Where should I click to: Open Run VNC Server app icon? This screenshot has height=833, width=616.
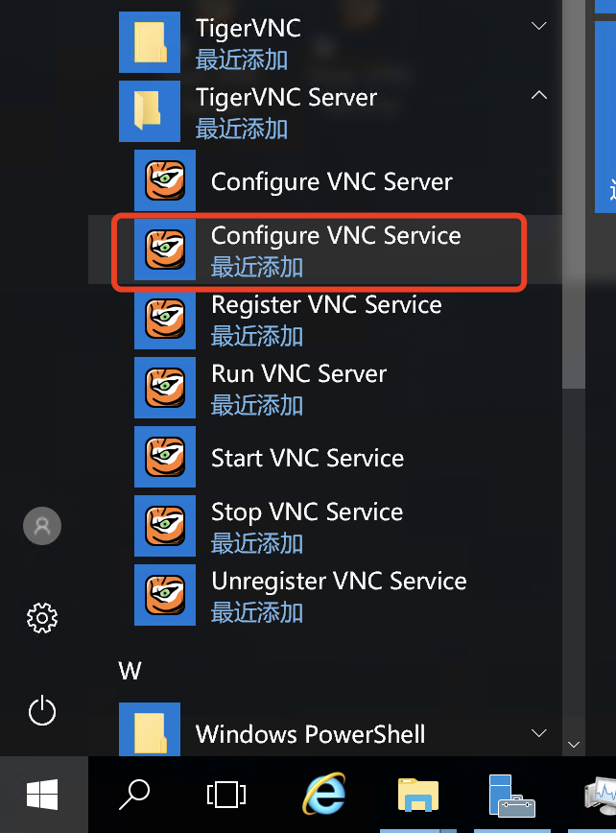tap(165, 388)
